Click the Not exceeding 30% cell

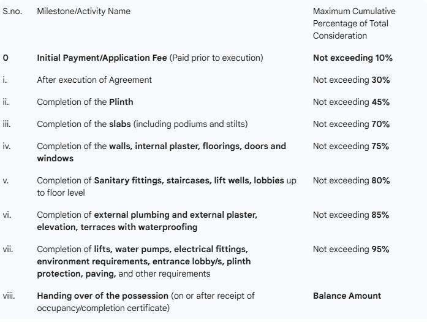pos(351,80)
